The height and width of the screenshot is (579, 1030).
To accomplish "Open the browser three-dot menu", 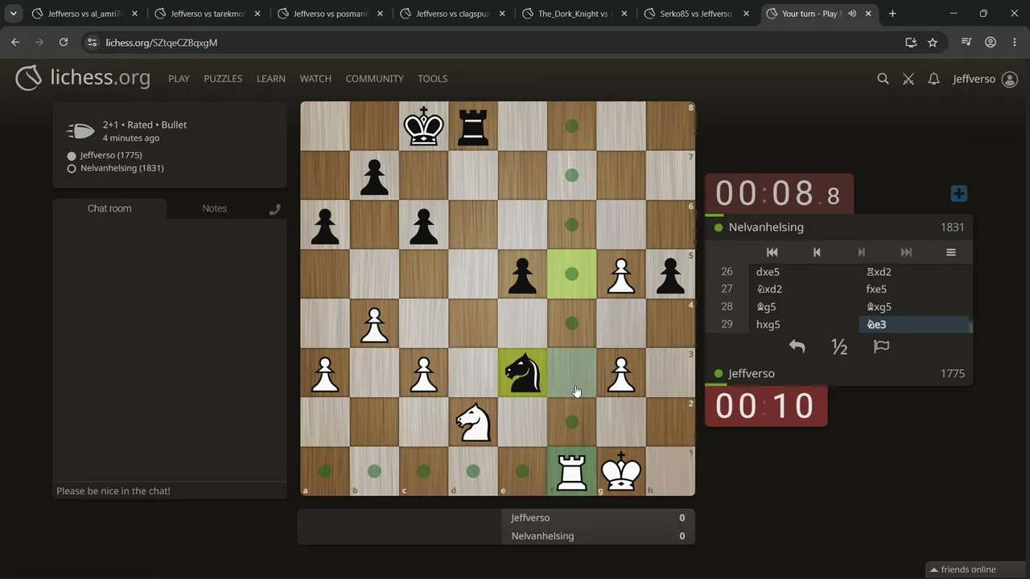I will click(x=1013, y=43).
